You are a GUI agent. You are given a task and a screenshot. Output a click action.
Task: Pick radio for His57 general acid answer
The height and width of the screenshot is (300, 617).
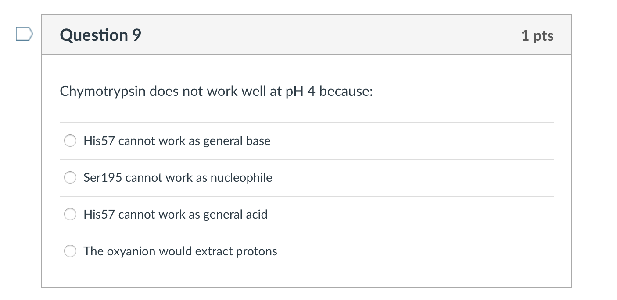point(70,215)
